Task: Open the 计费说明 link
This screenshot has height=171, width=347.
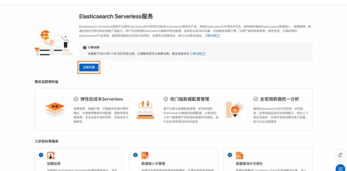Action: point(196,53)
